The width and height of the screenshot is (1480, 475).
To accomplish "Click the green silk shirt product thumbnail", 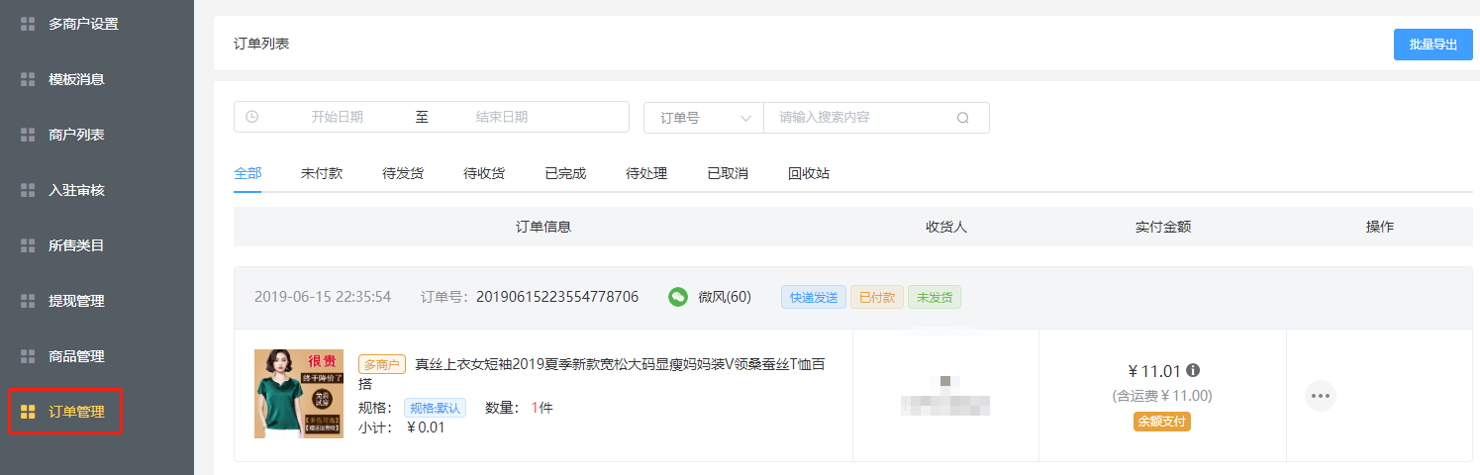I will (299, 394).
